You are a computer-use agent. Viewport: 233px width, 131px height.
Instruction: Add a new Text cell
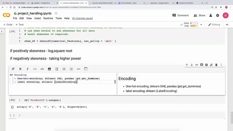click(x=20, y=24)
